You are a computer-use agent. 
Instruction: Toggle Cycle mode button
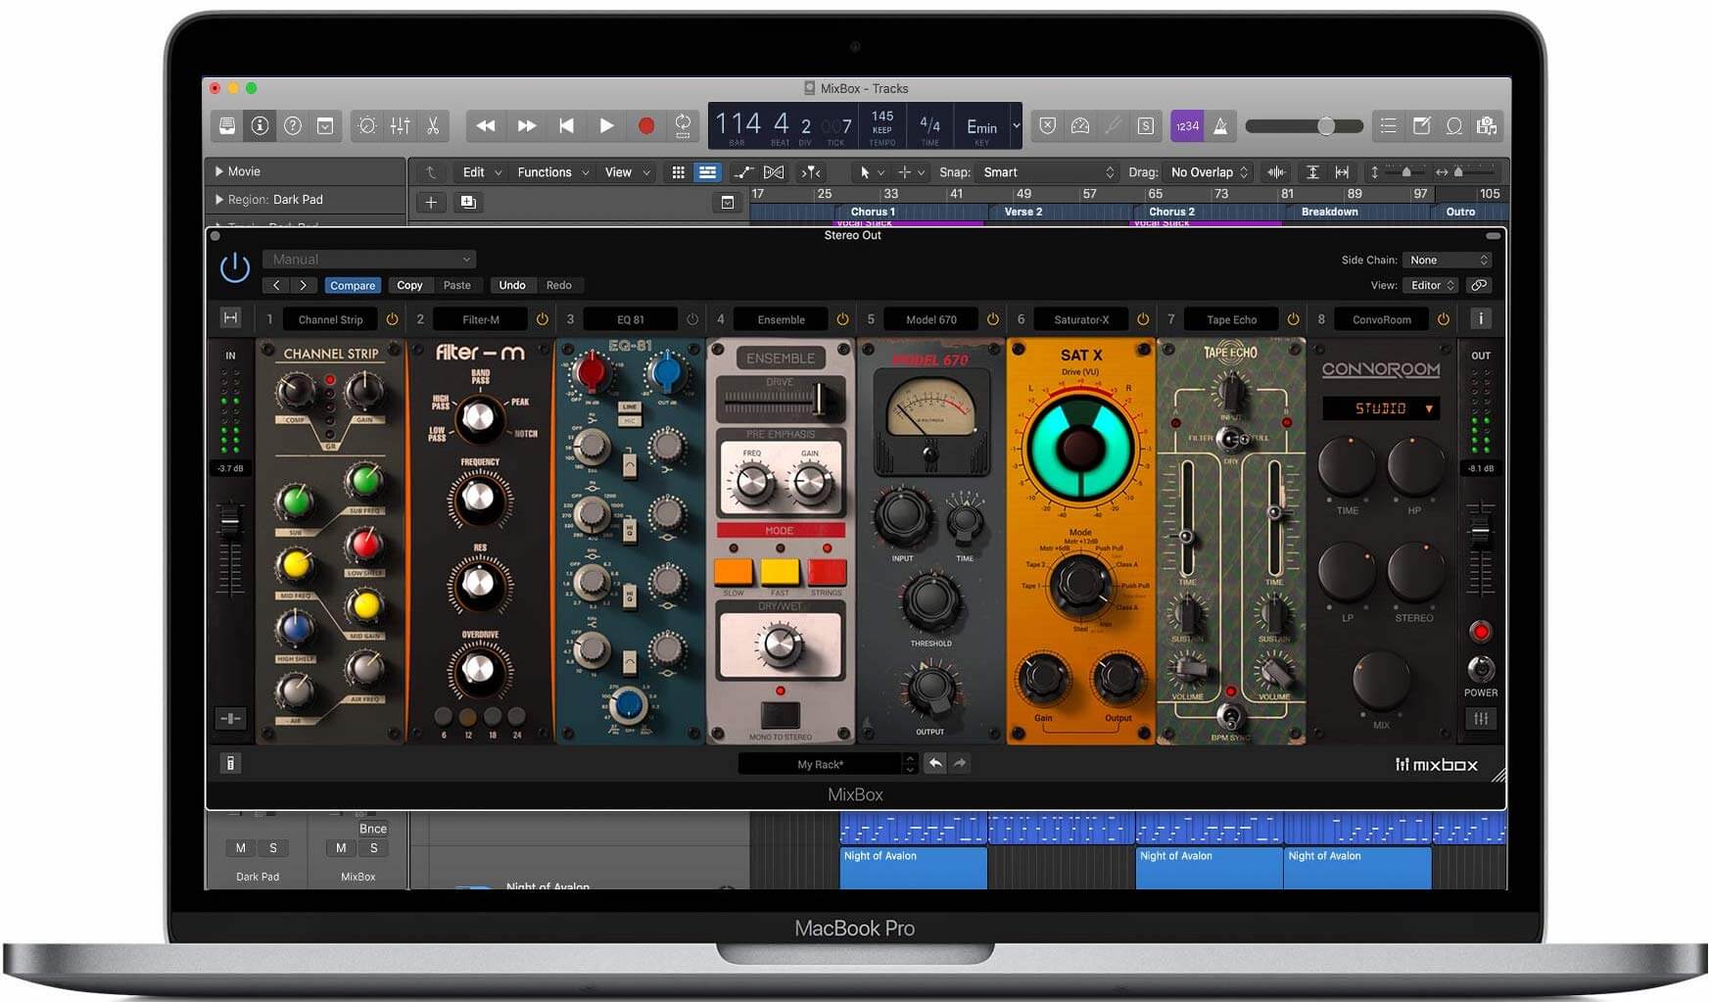point(683,125)
